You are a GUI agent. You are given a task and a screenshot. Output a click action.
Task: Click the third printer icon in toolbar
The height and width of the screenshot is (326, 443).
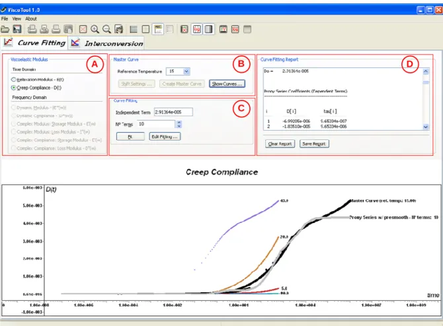[x=56, y=29]
